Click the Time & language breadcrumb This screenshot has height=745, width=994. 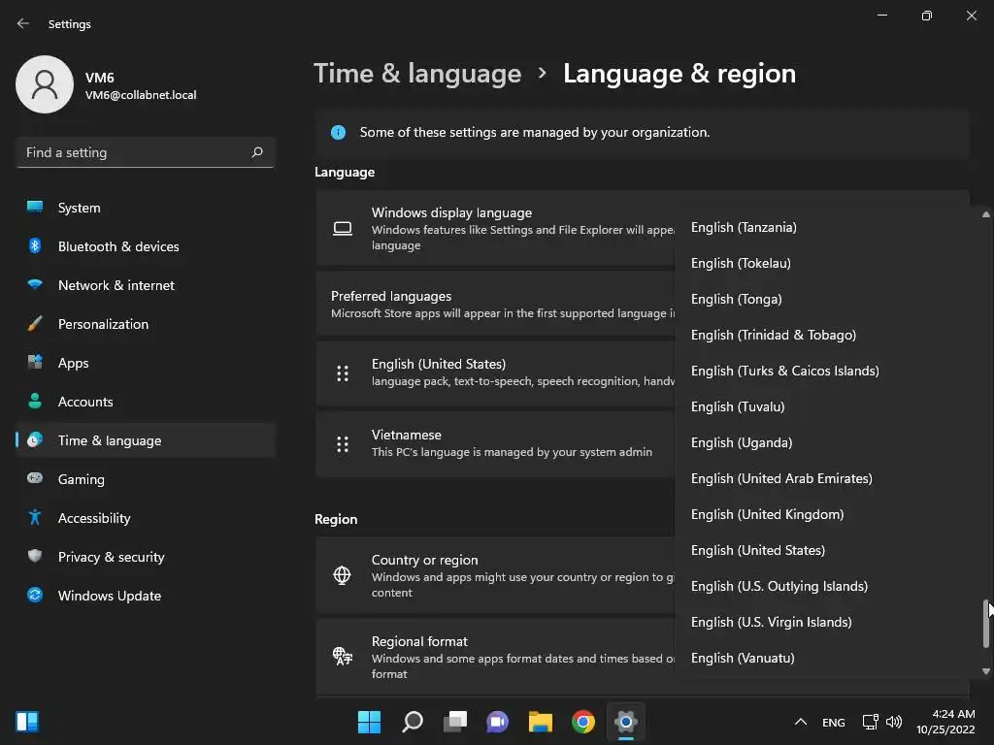[417, 74]
